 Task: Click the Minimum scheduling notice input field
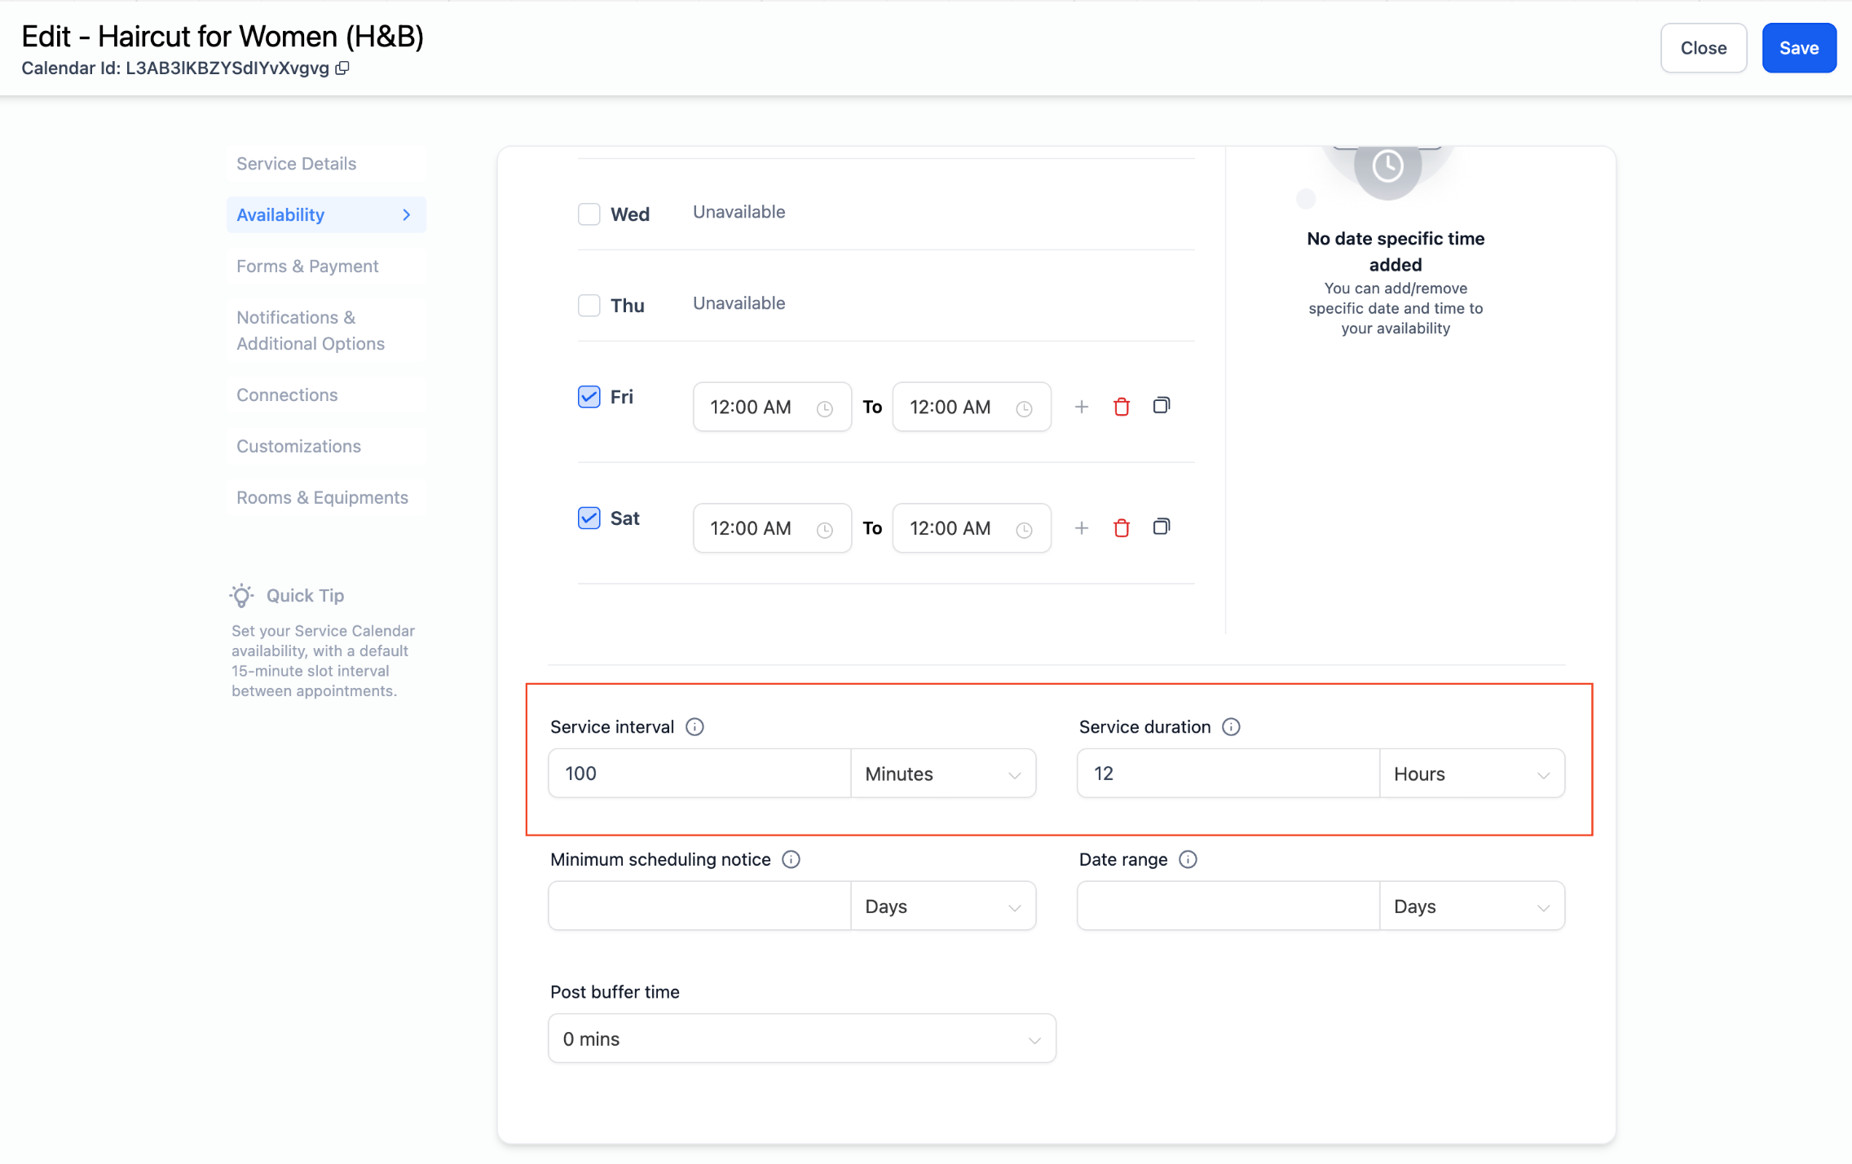click(x=699, y=906)
